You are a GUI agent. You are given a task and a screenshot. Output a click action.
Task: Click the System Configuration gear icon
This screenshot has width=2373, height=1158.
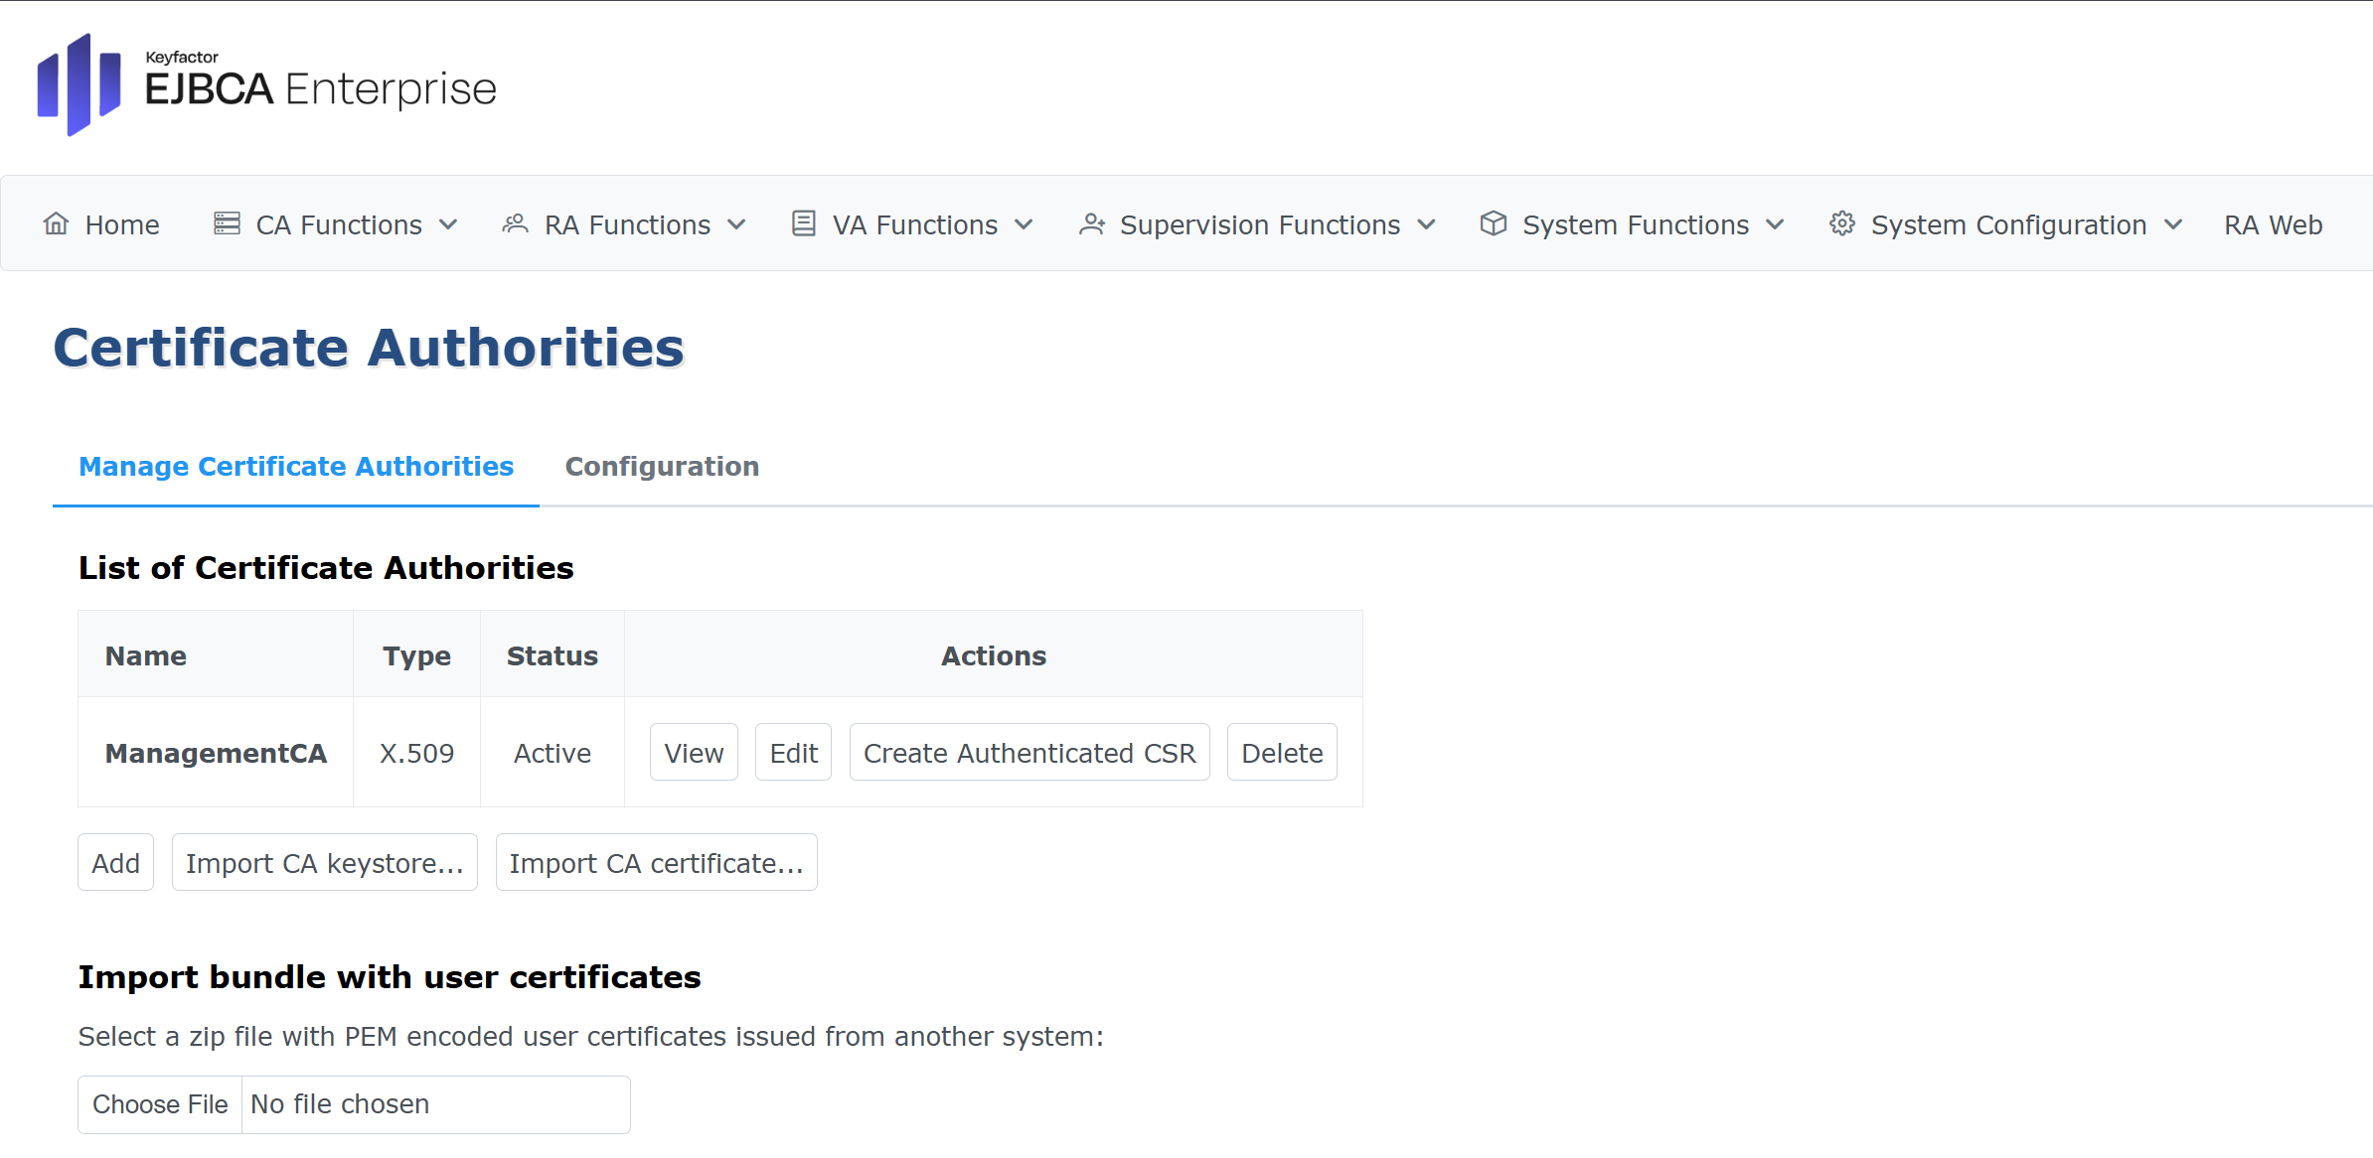pos(1841,224)
